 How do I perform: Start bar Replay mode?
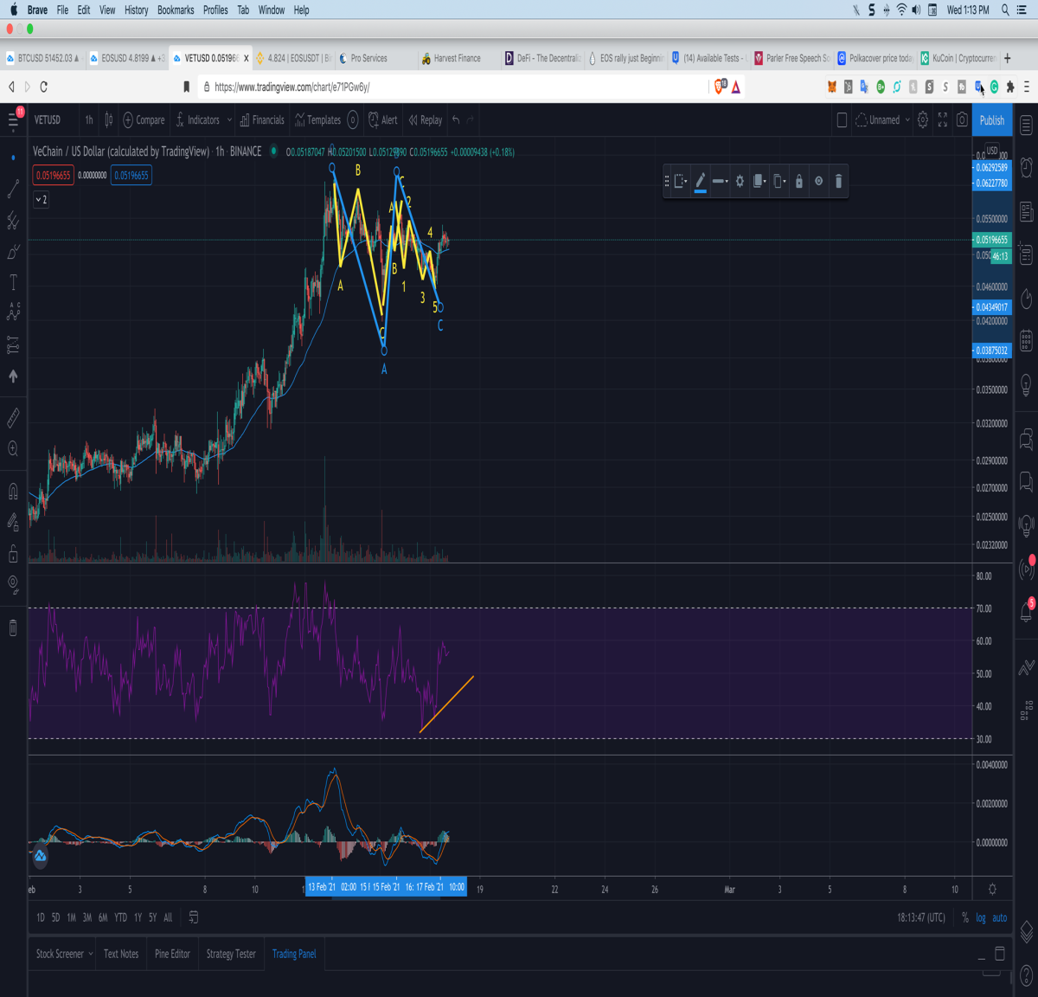tap(426, 120)
